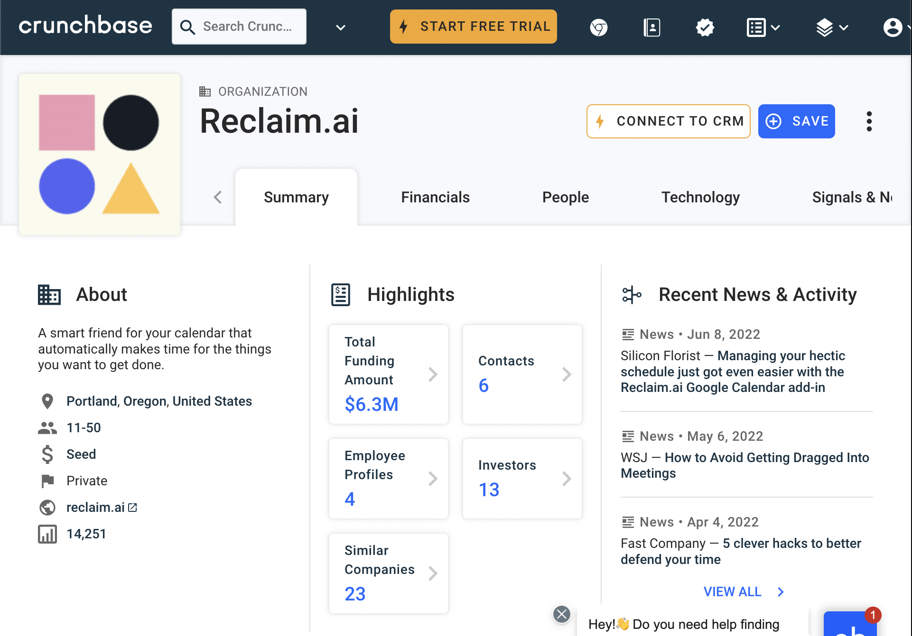Switch to the Financials tab
This screenshot has width=912, height=636.
[435, 197]
